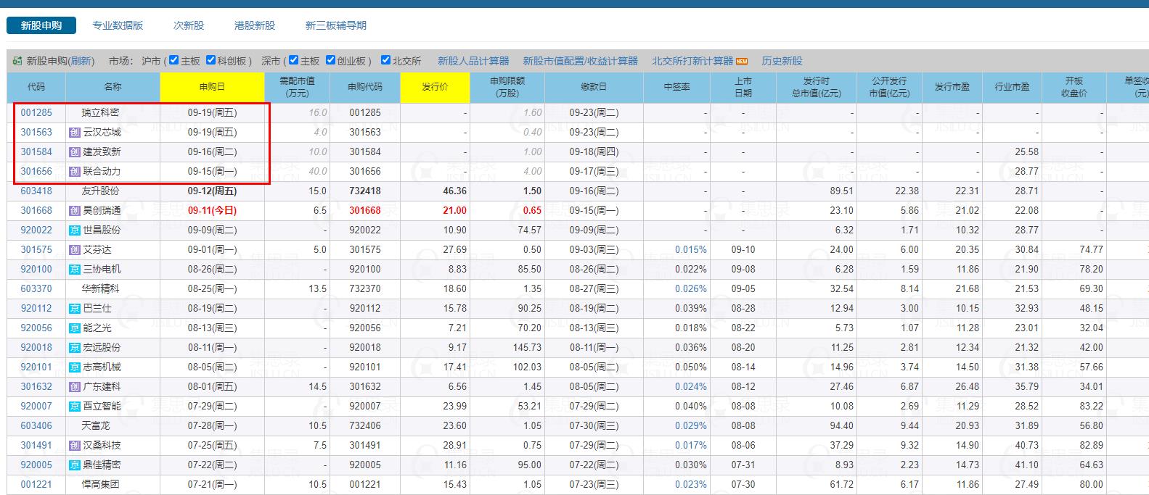The image size is (1149, 495).
Task: Click the 京 badge for 能之光
Action: (74, 328)
